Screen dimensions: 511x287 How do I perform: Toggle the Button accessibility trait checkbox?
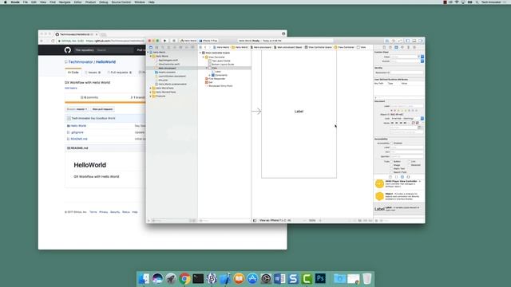click(392, 161)
